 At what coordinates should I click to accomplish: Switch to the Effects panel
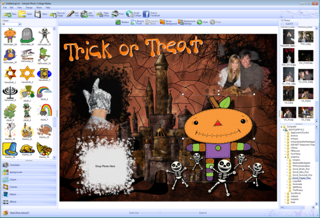pyautogui.click(x=29, y=201)
